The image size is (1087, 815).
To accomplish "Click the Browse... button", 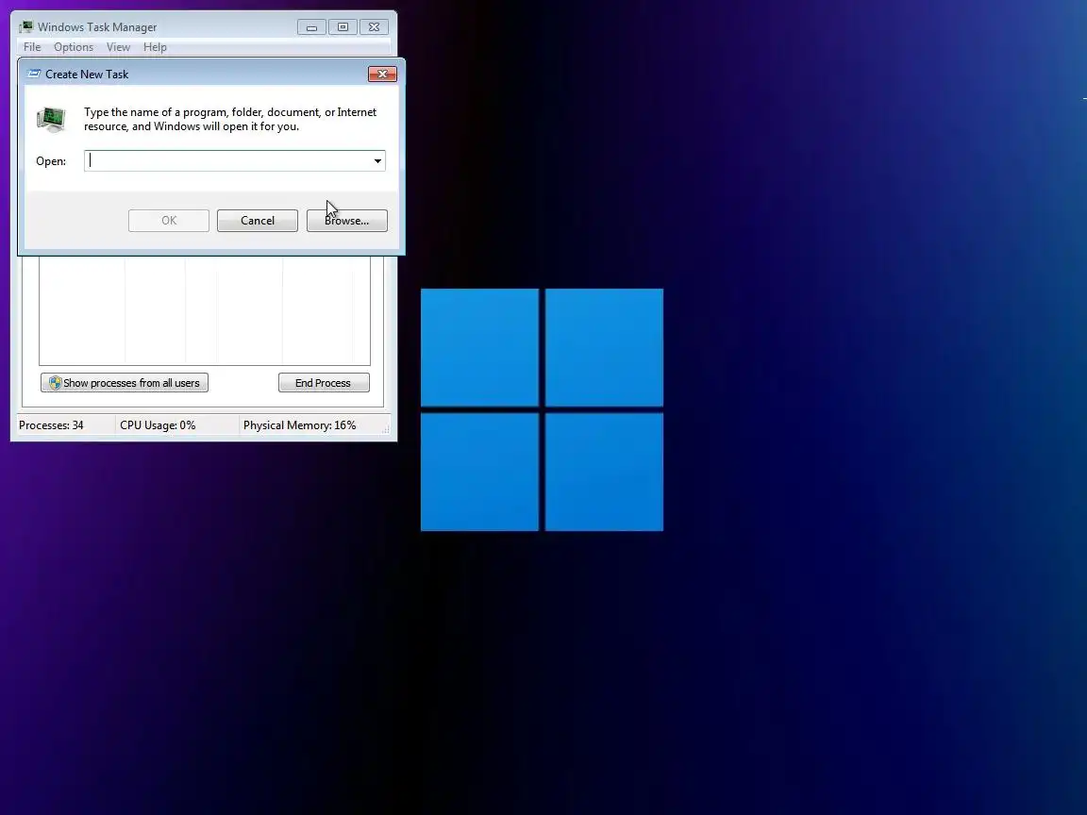I will click(x=346, y=221).
